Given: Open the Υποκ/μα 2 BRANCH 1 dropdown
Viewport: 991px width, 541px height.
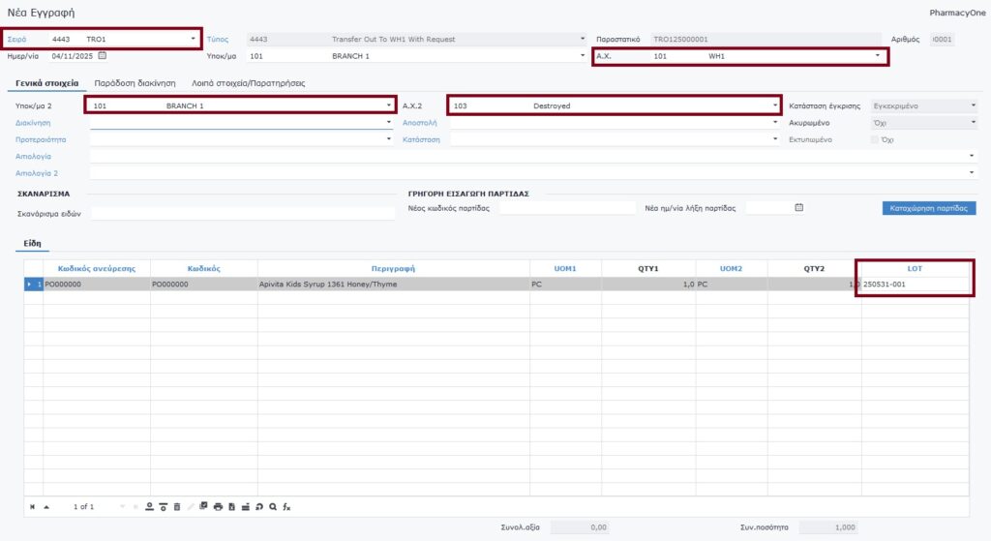Looking at the screenshot, I should (x=389, y=105).
